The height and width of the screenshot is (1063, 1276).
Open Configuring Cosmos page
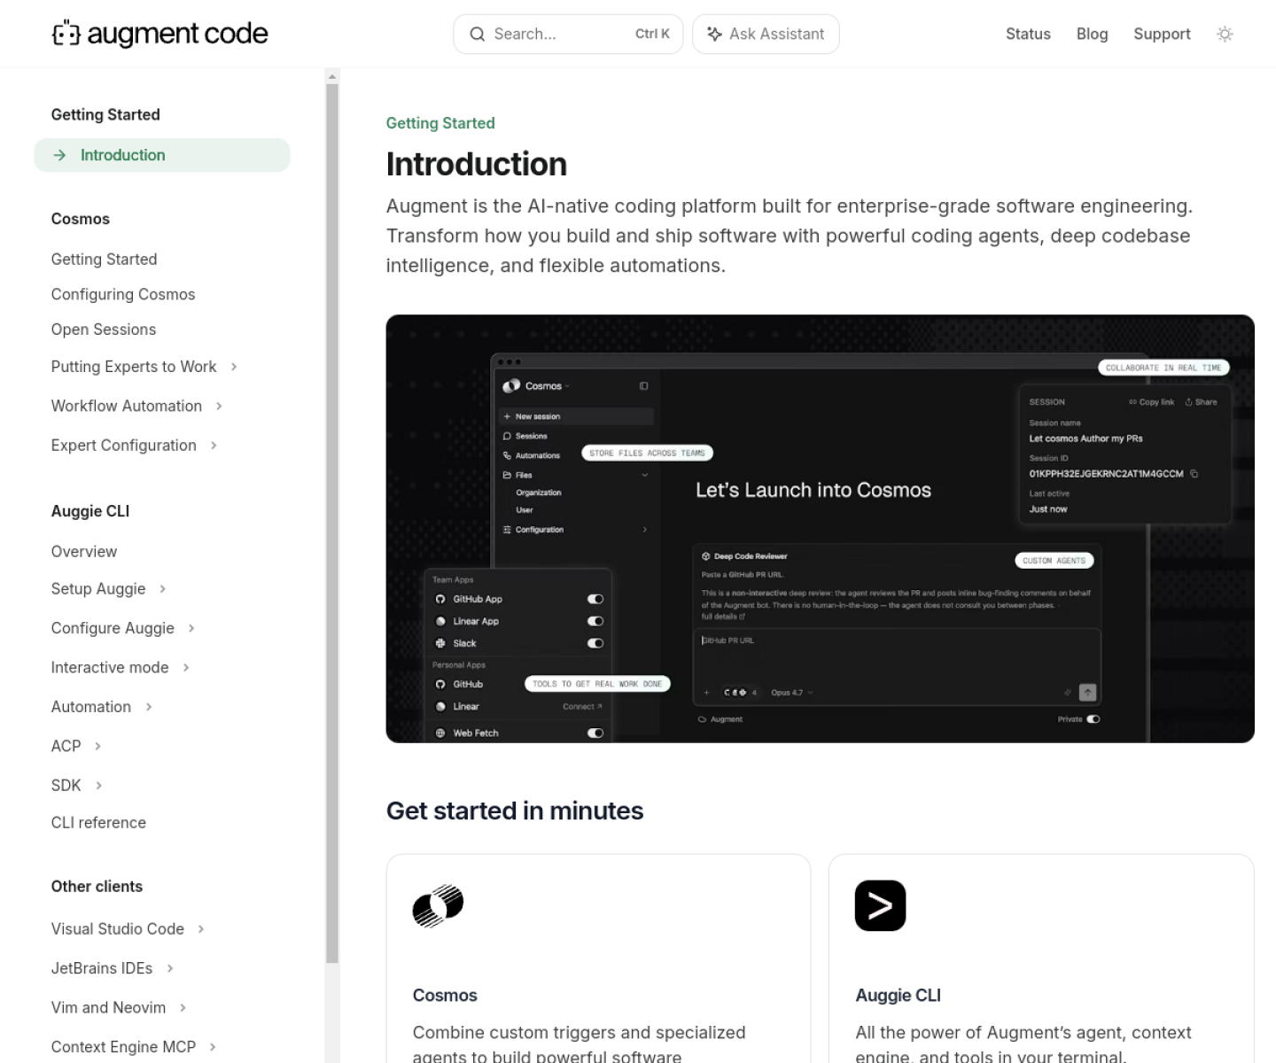pyautogui.click(x=123, y=294)
